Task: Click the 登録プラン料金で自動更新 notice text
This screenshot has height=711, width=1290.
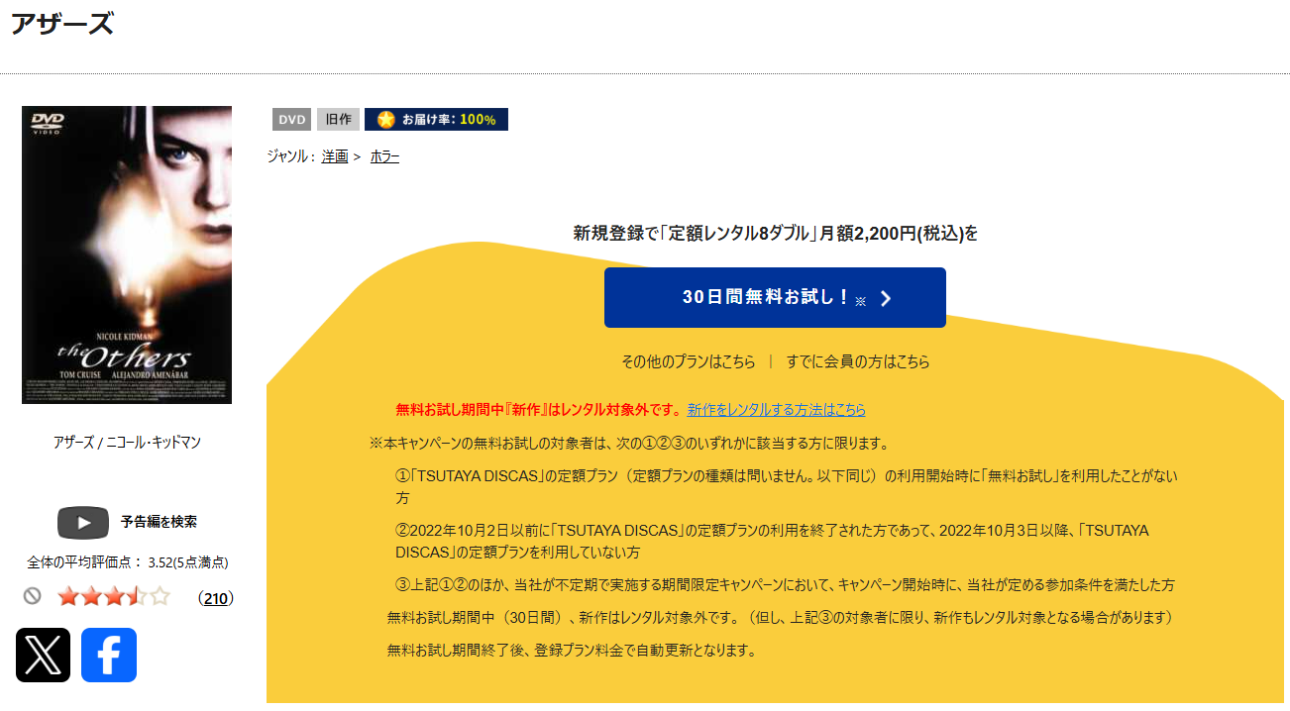Action: tap(573, 651)
